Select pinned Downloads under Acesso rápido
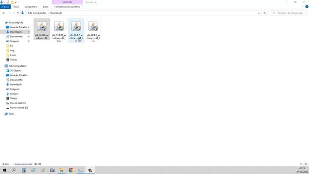 (16, 32)
